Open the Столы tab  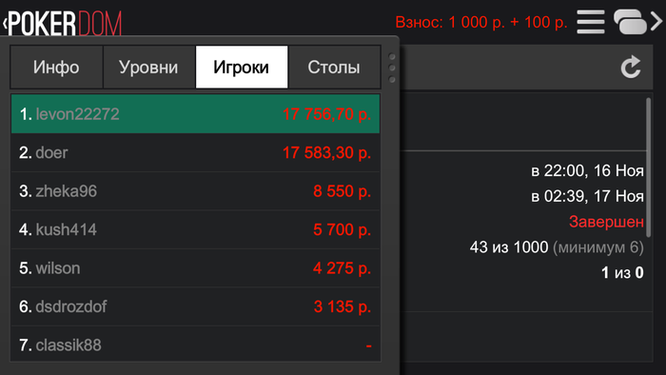tap(334, 68)
